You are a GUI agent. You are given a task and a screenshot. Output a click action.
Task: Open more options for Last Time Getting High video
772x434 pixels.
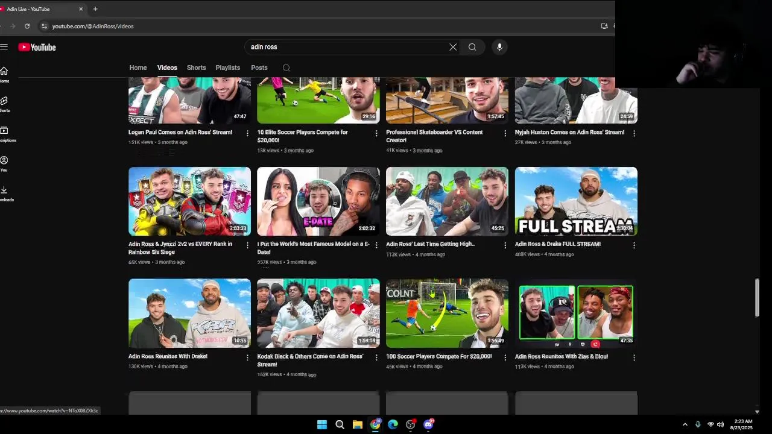pyautogui.click(x=505, y=245)
